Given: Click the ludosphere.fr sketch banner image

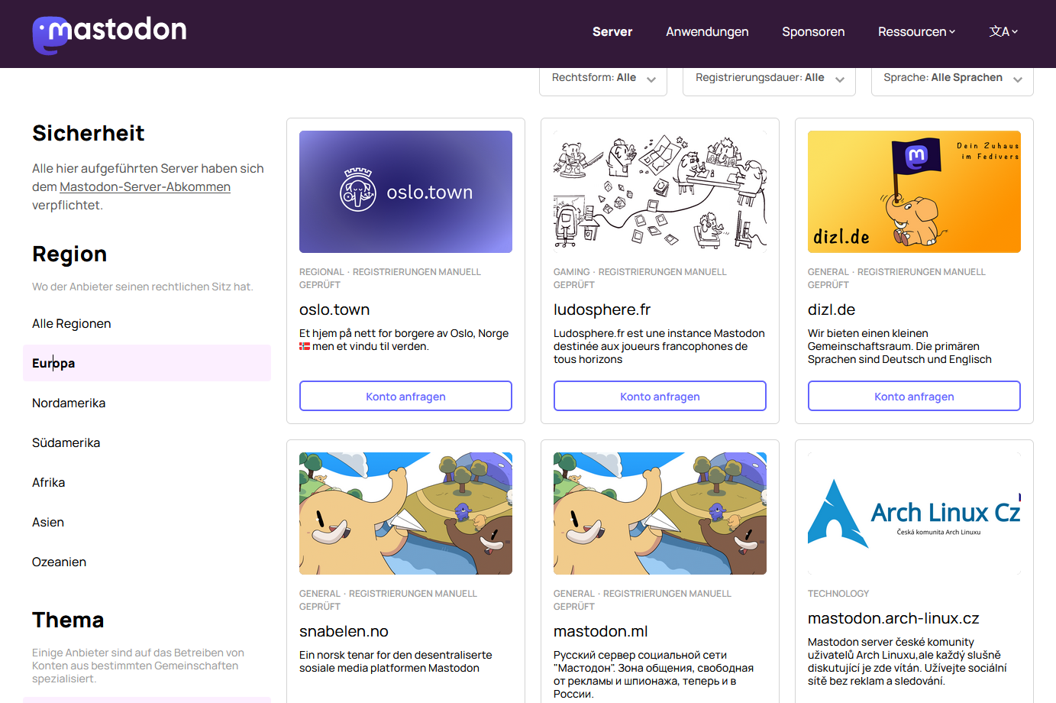Looking at the screenshot, I should pyautogui.click(x=660, y=192).
